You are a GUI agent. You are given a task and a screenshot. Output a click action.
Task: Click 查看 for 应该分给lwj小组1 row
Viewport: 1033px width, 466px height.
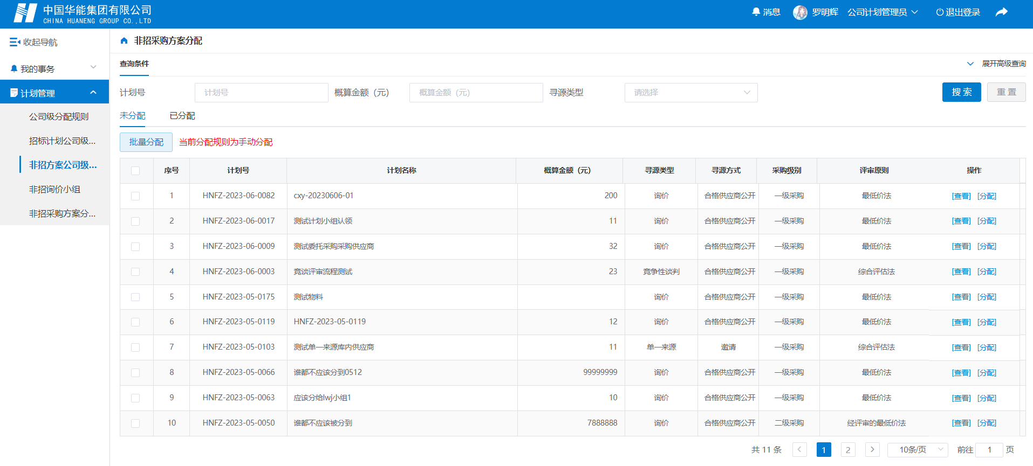(x=961, y=398)
